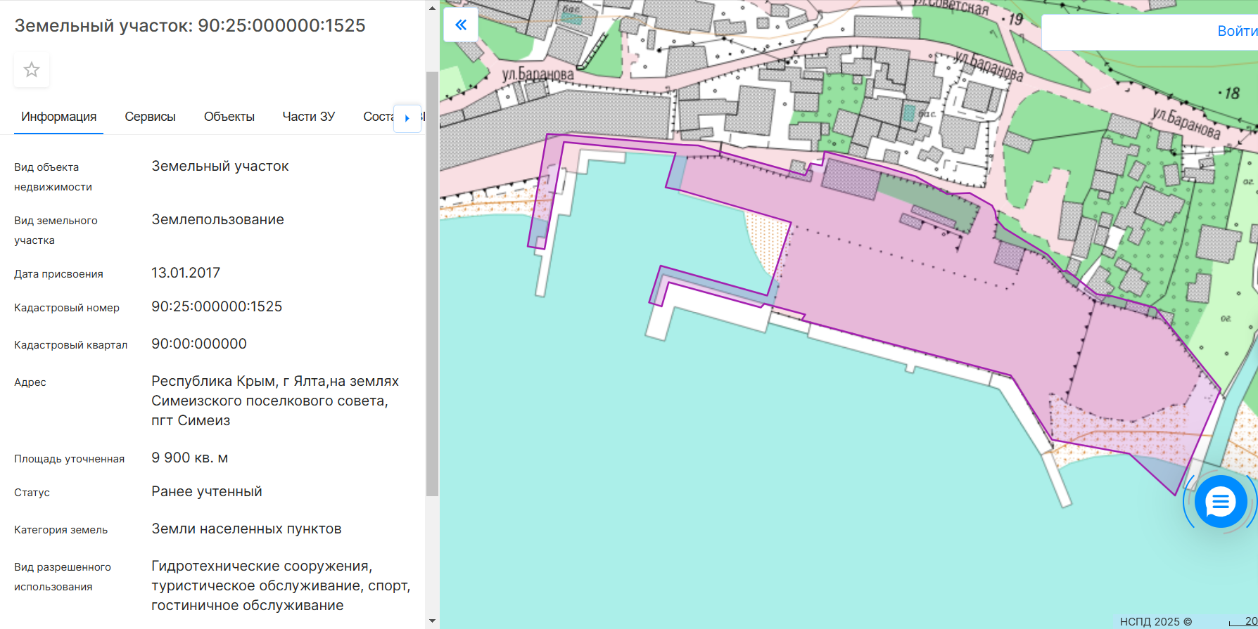Open the blue chat support bubble

coord(1220,502)
